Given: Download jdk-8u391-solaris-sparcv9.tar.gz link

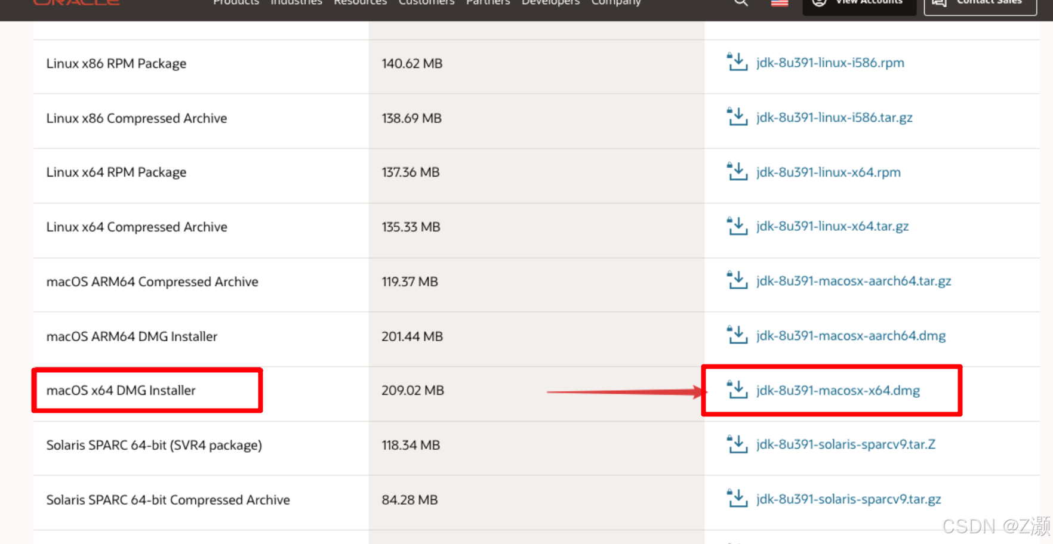Looking at the screenshot, I should [848, 499].
